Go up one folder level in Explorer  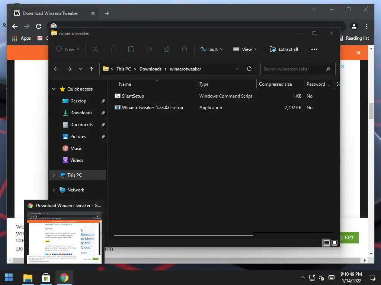(92, 69)
